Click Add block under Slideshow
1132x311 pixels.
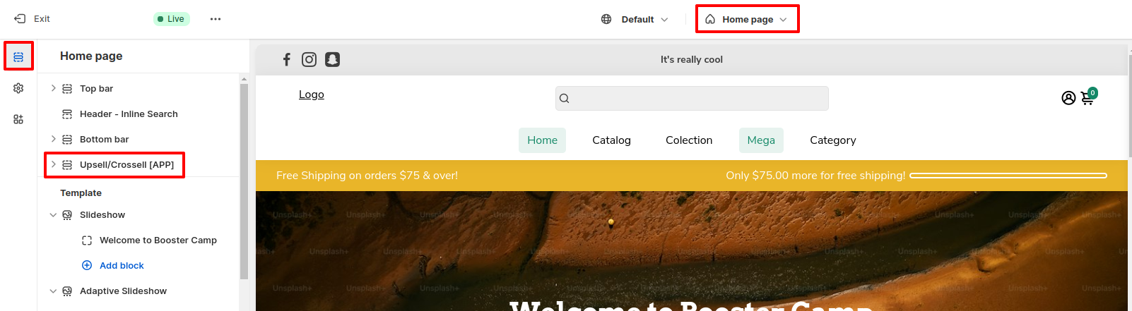pos(121,266)
